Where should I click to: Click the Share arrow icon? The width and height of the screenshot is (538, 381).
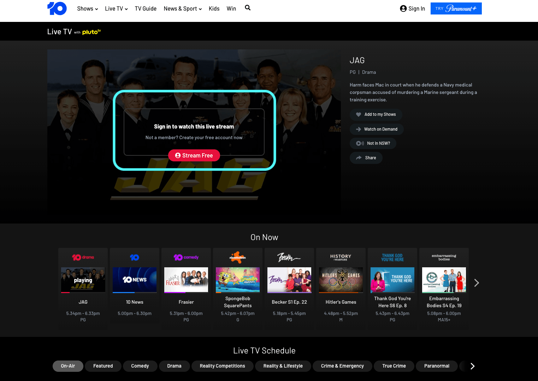click(x=359, y=158)
